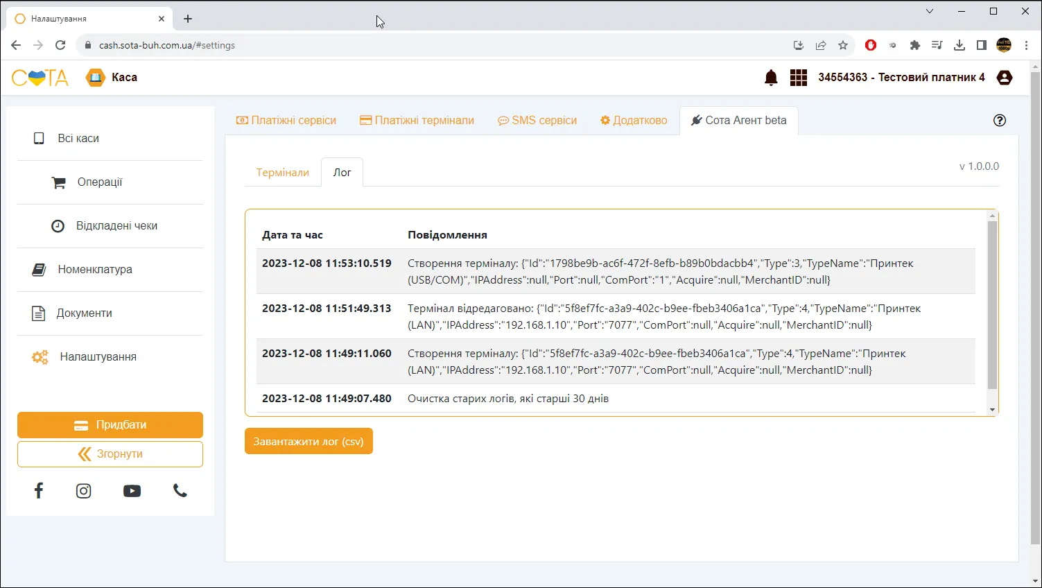Click browser back arrow

pos(16,45)
